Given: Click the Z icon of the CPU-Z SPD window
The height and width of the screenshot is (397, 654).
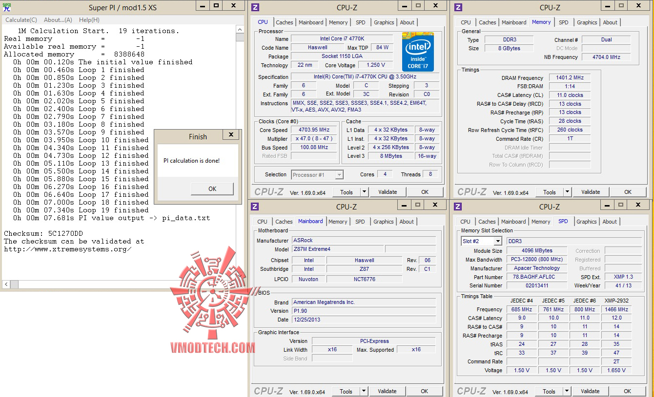Looking at the screenshot, I should point(458,207).
